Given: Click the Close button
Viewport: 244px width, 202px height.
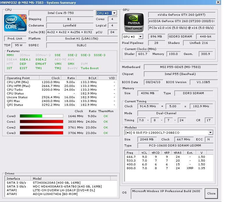Looking at the screenshot, I should coord(211,194).
